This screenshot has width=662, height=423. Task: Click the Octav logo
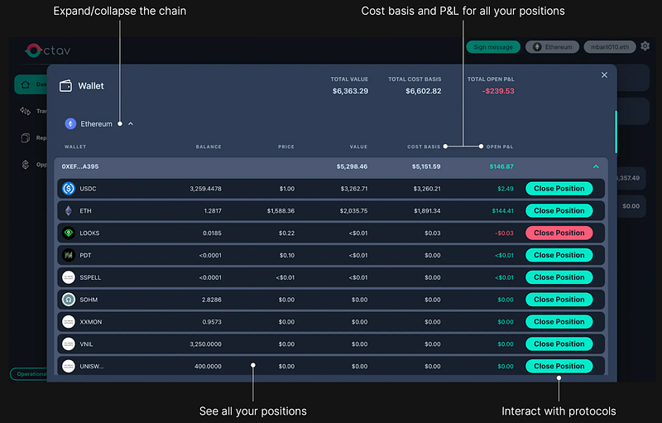tap(47, 50)
